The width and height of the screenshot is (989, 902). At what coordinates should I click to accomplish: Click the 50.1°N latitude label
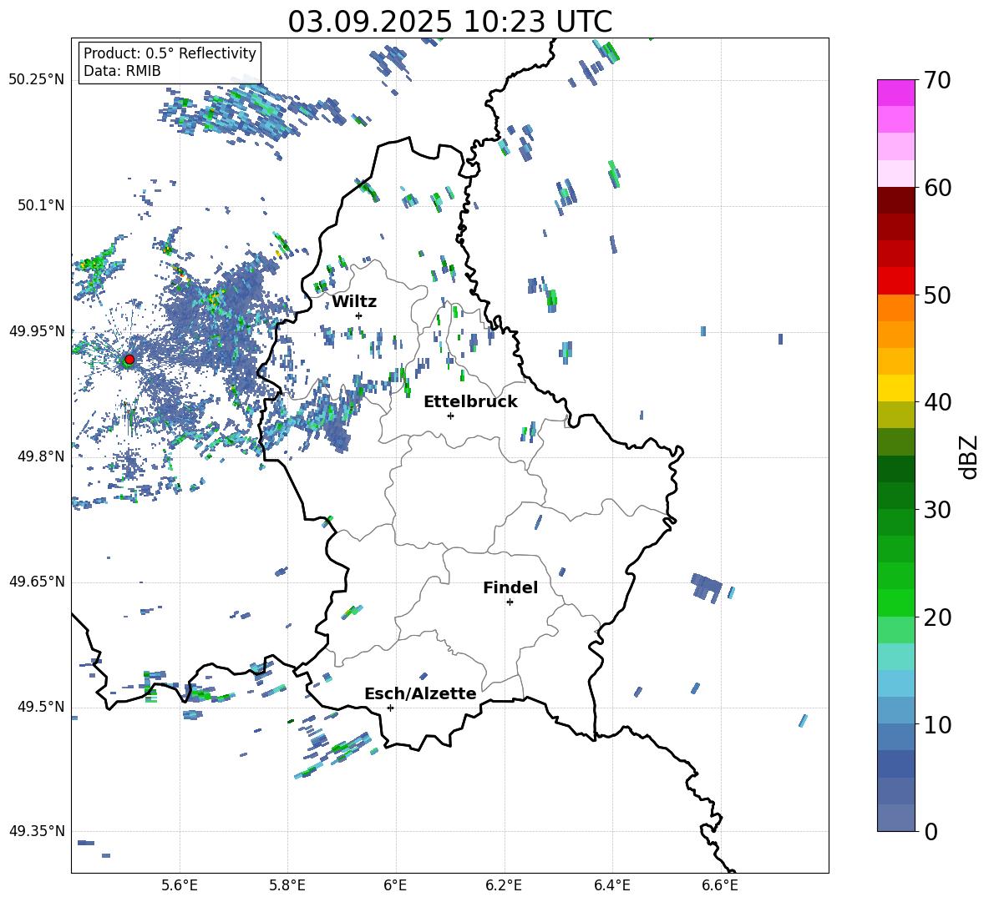click(41, 206)
